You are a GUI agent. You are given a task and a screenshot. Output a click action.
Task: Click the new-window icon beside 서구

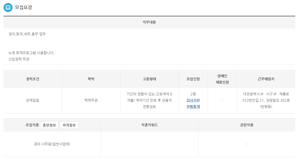click(x=275, y=94)
